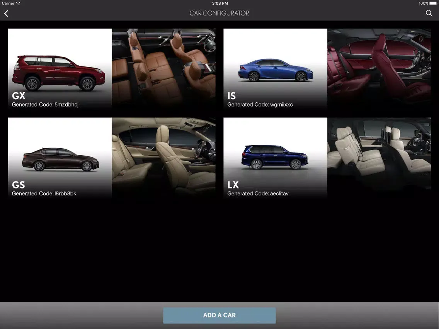Select the IS model name label
Viewport: 439px width, 329px height.
point(231,96)
